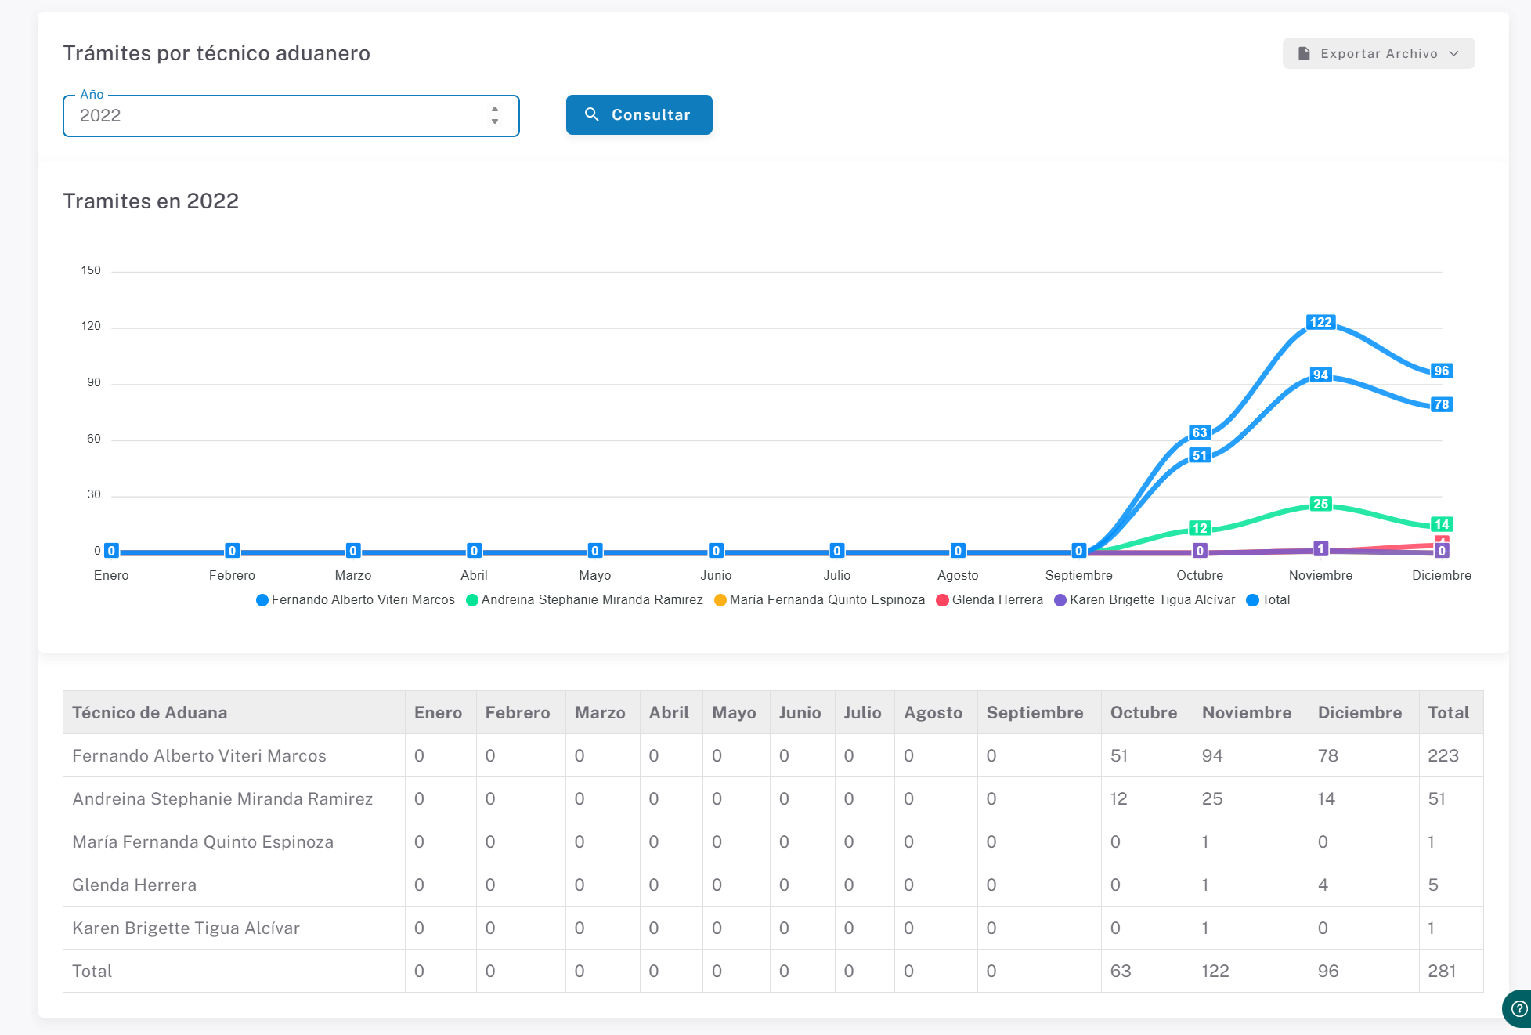Click the search magnifier icon in Consultar
The height and width of the screenshot is (1035, 1531).
592,114
